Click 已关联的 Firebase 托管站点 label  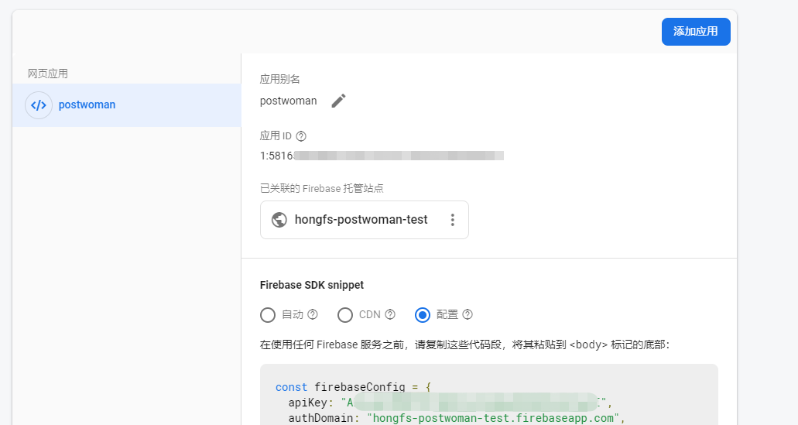pyautogui.click(x=322, y=188)
